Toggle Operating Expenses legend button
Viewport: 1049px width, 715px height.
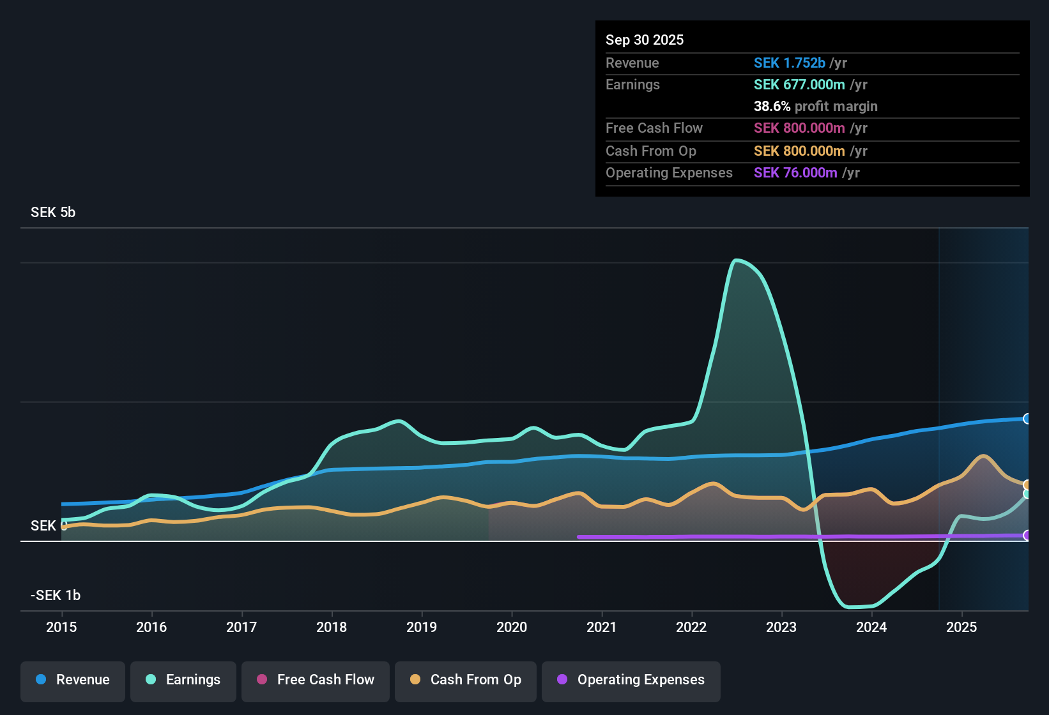click(x=631, y=681)
